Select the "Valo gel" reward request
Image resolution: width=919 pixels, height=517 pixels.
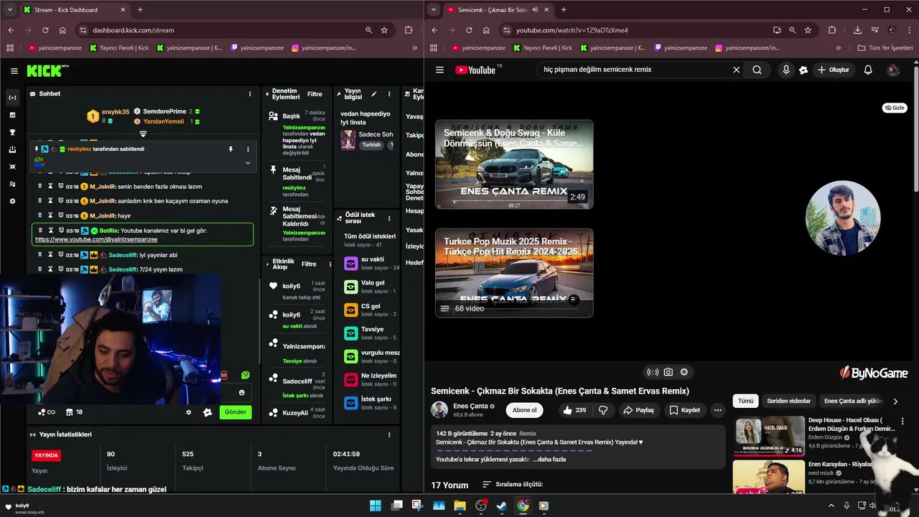370,287
